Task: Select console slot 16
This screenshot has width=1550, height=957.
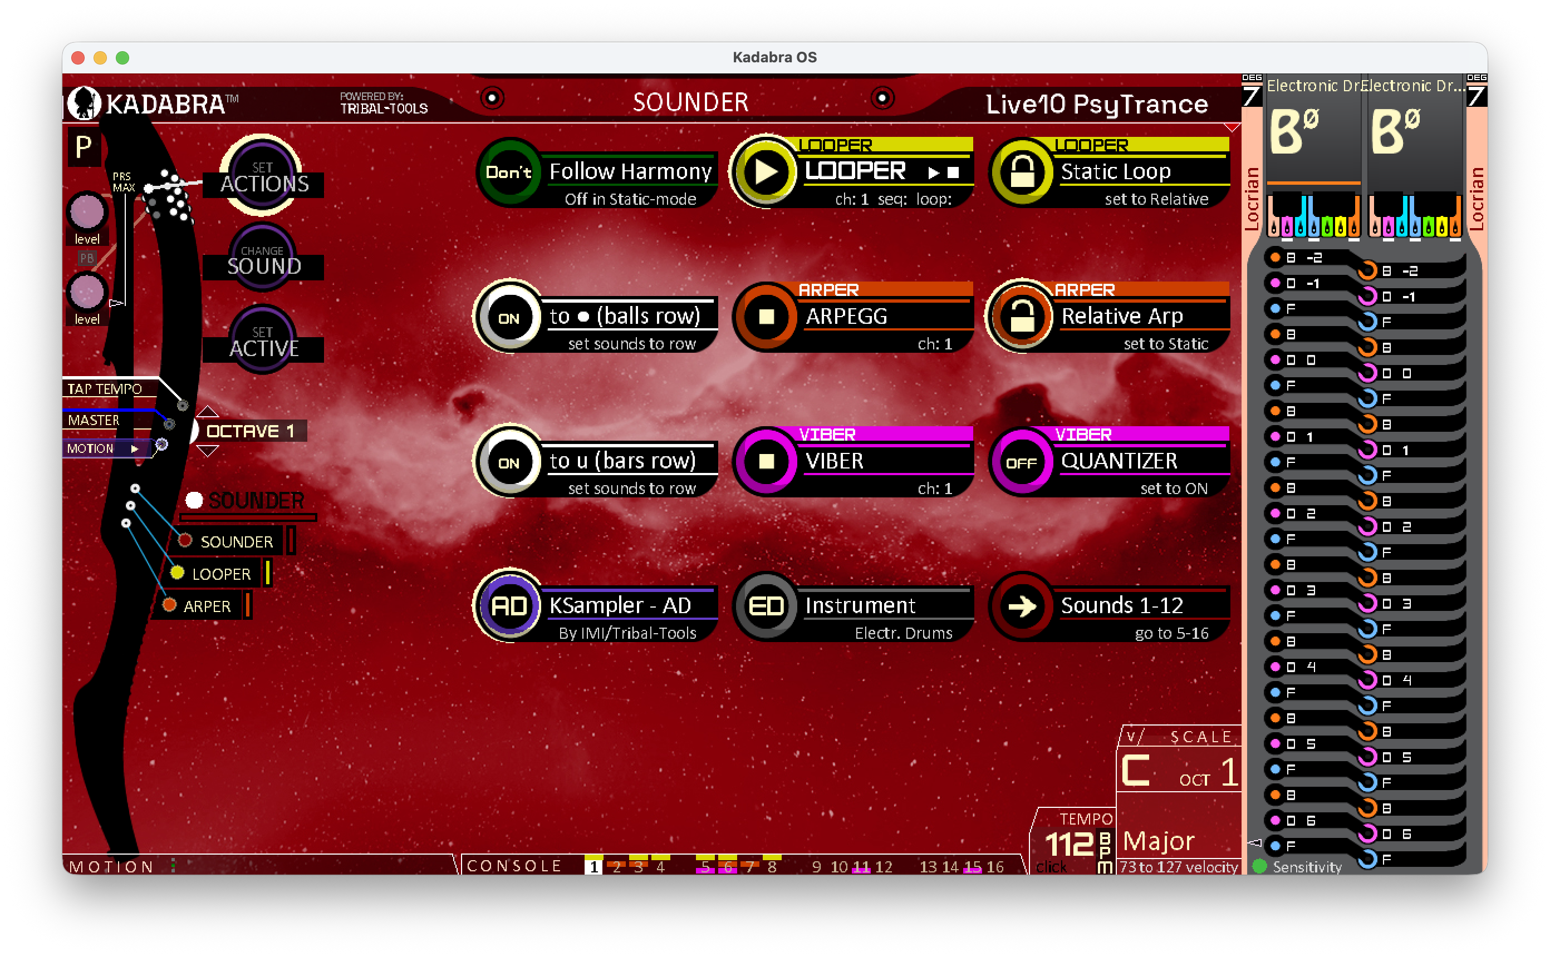Action: 995,866
